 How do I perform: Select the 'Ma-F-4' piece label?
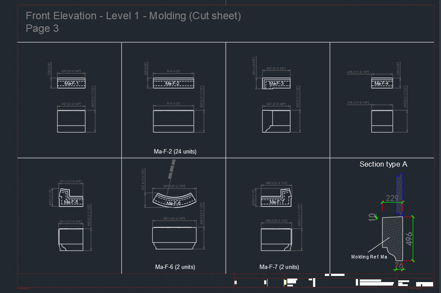point(381,84)
